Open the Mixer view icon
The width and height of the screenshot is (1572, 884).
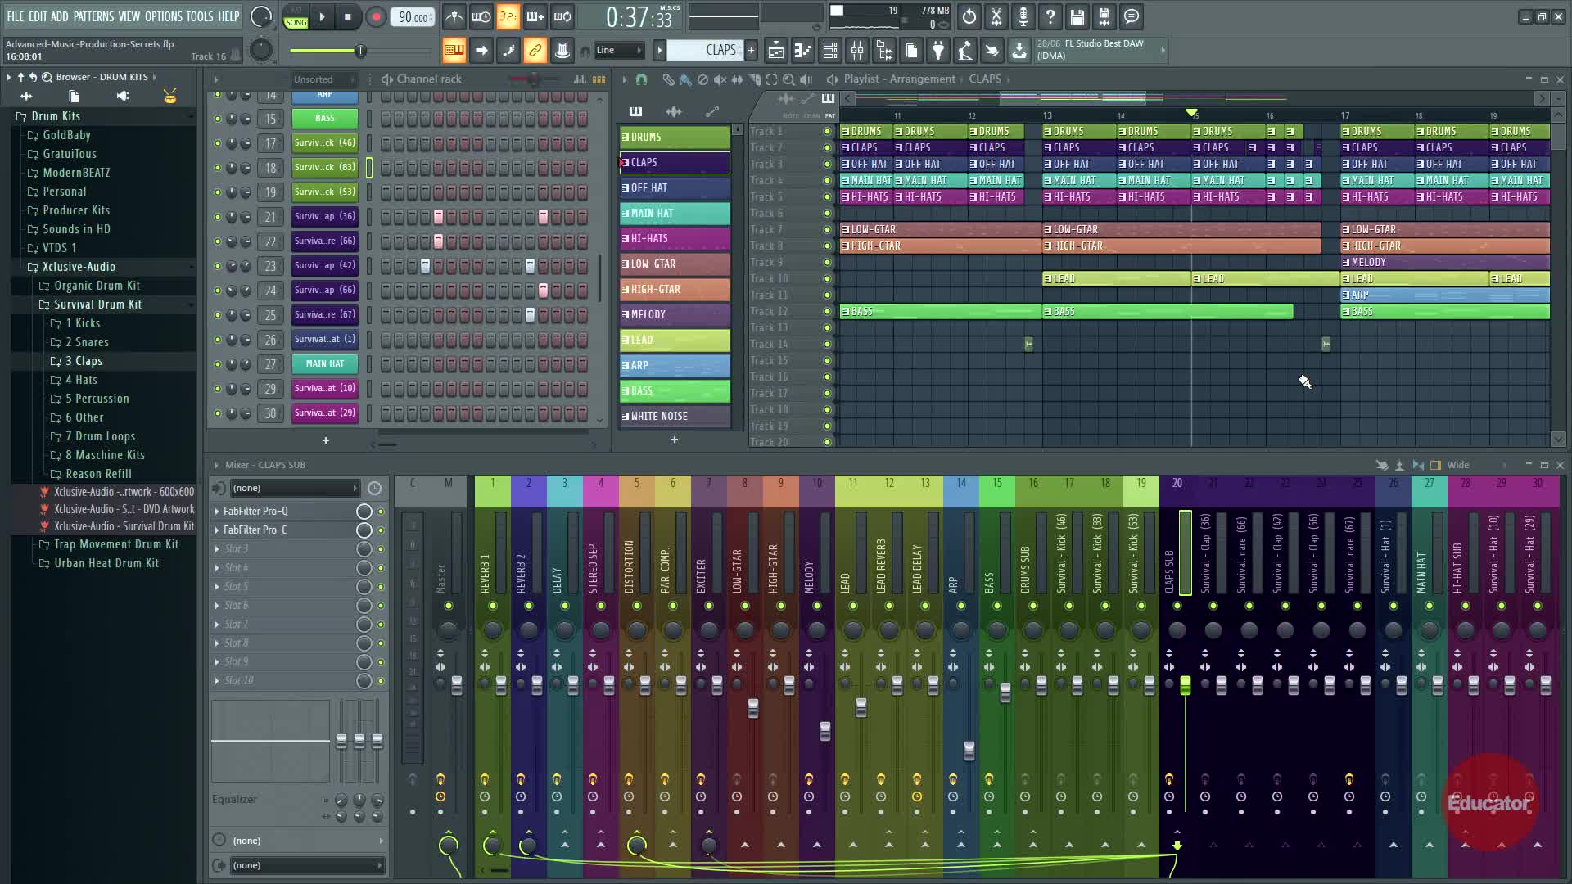pos(857,51)
